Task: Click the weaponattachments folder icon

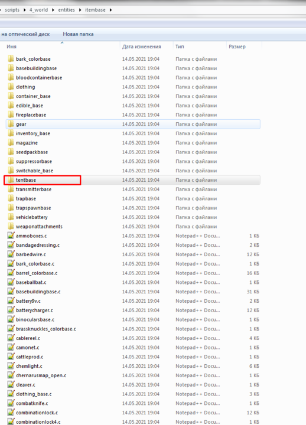Action: coord(11,226)
